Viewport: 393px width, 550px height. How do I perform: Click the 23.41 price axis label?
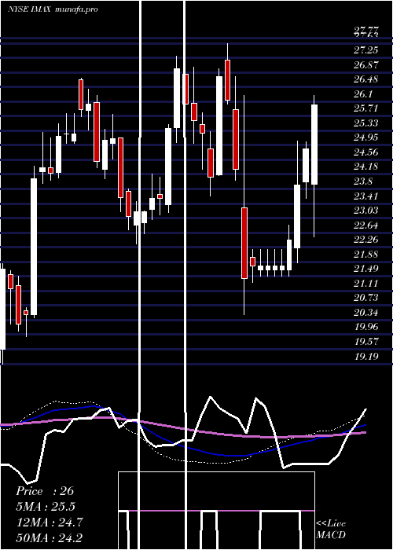pyautogui.click(x=365, y=196)
